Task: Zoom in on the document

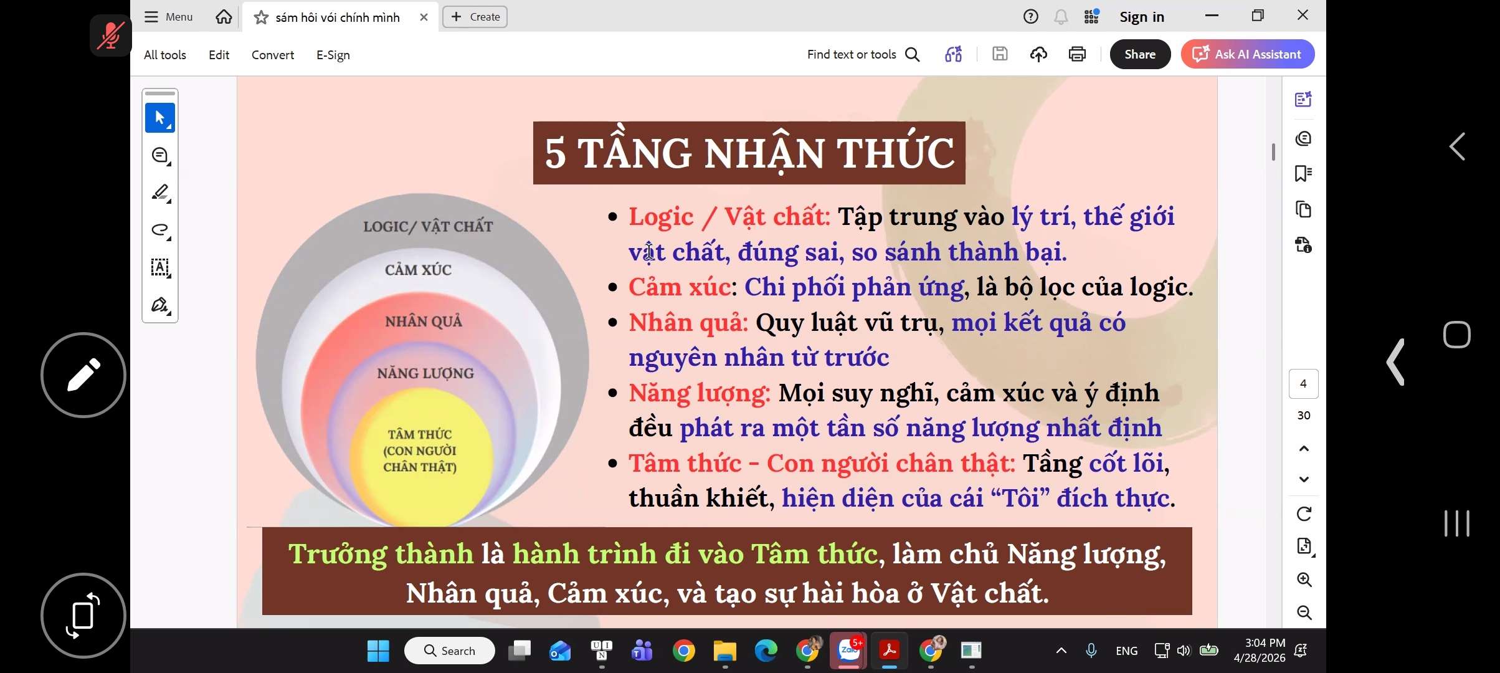Action: tap(1304, 580)
